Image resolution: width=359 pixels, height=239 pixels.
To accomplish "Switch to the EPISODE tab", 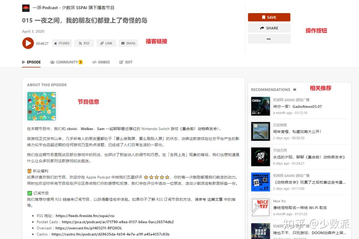I will 31,62.
